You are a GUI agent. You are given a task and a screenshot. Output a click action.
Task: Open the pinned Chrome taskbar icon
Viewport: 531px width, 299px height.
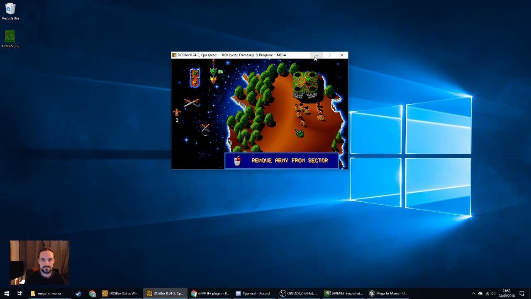92,293
